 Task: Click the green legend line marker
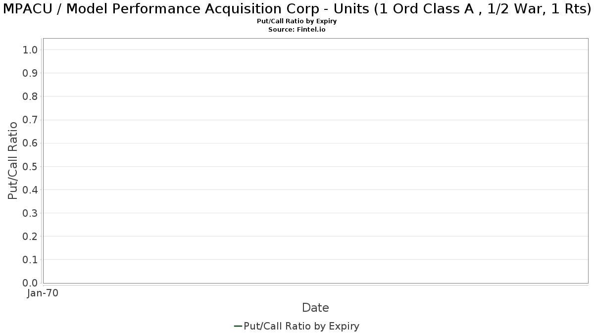point(238,326)
